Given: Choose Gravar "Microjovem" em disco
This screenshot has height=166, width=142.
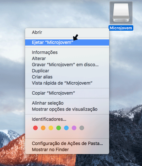Looking at the screenshot, I should 67,65.
